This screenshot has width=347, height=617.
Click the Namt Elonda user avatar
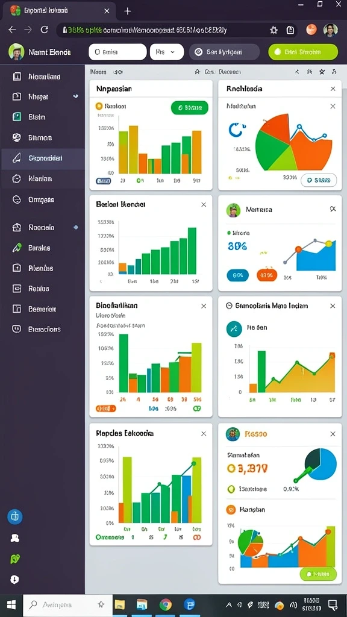(16, 52)
